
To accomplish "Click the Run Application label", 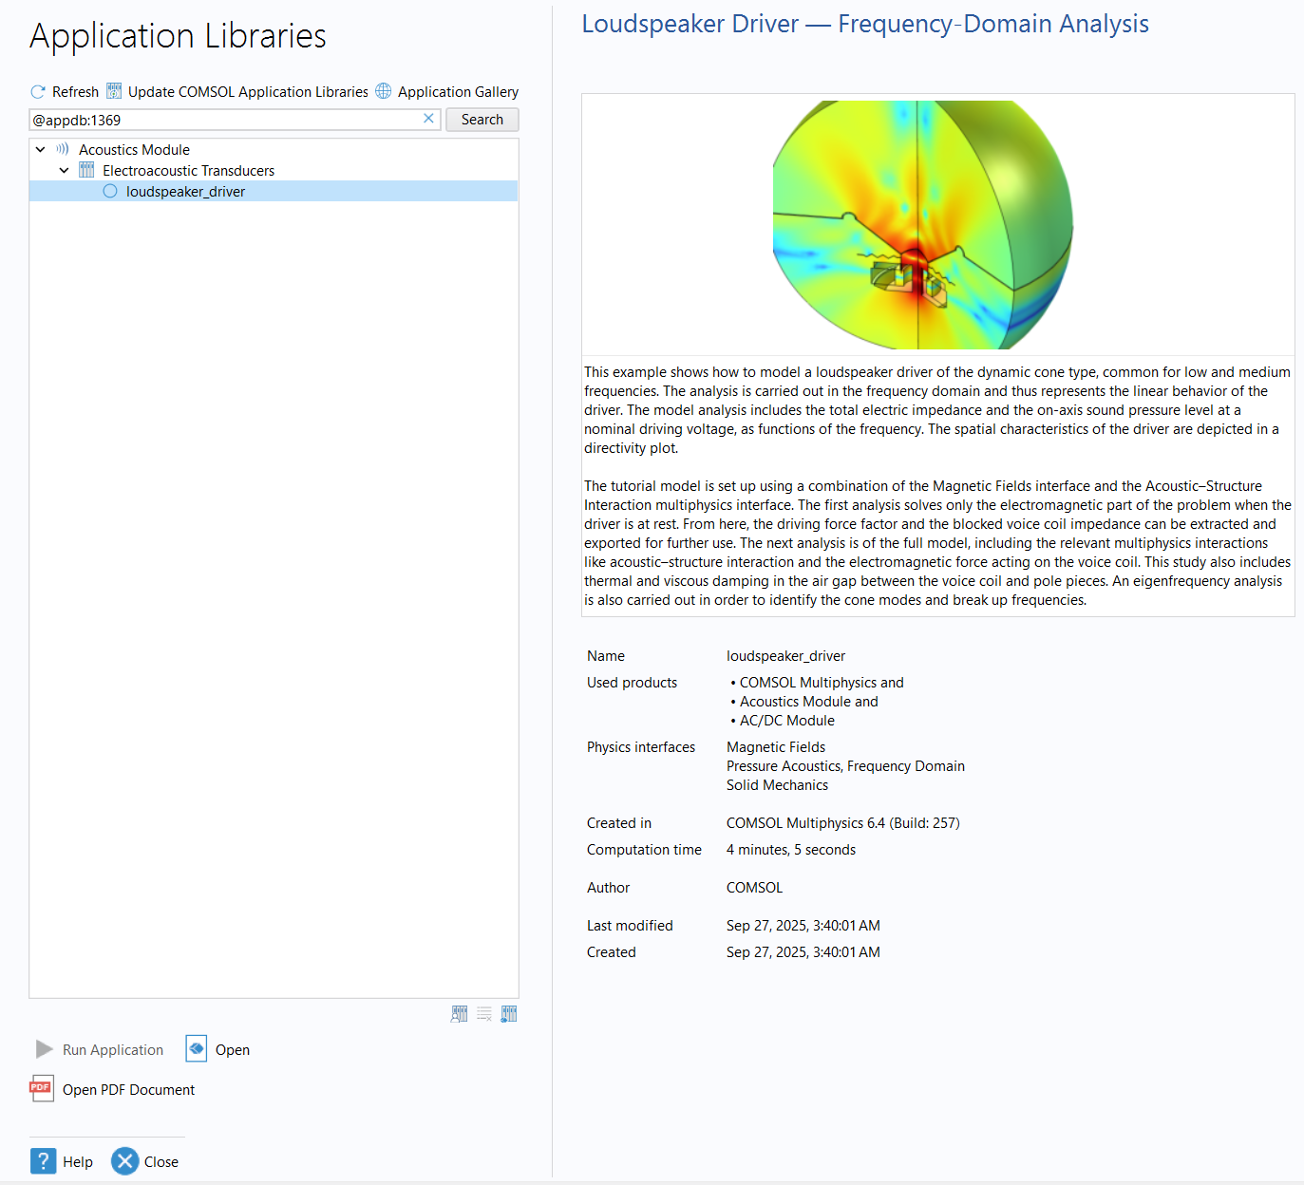I will tap(113, 1049).
